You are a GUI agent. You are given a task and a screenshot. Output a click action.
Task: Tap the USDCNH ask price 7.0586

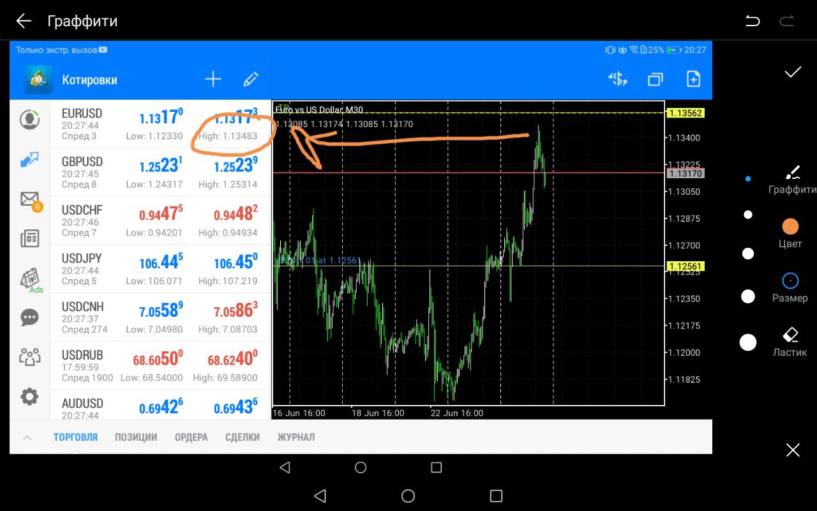pyautogui.click(x=236, y=310)
